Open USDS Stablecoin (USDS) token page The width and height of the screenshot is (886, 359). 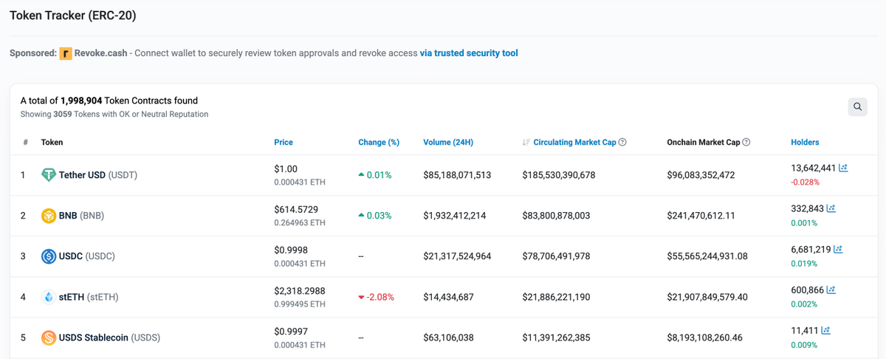(109, 338)
